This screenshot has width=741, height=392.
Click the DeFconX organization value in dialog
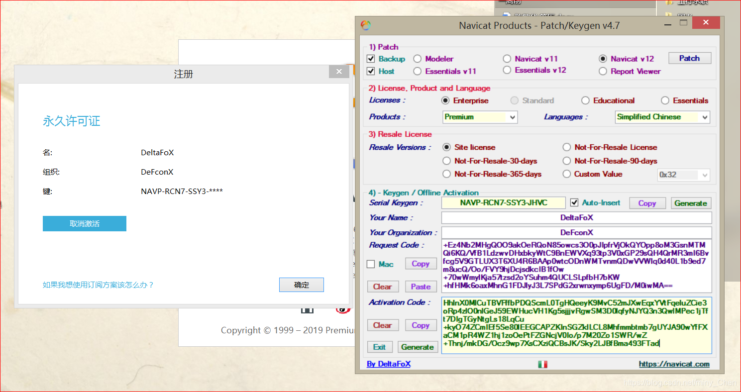click(x=157, y=172)
